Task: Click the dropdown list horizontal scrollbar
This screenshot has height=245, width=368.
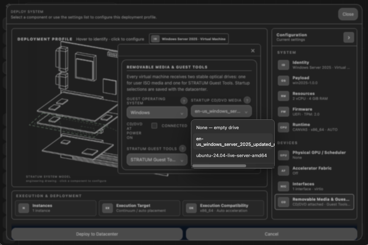Action: [x=219, y=166]
